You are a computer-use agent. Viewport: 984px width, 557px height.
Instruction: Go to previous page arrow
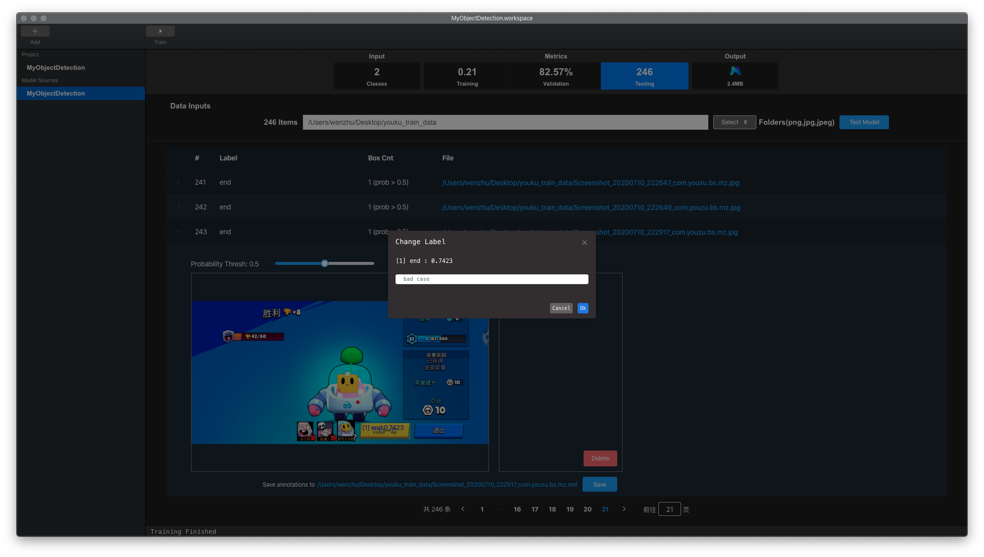(463, 509)
